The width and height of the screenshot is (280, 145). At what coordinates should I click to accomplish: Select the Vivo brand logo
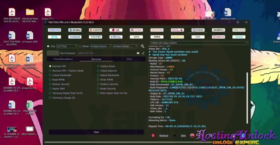coord(198,37)
